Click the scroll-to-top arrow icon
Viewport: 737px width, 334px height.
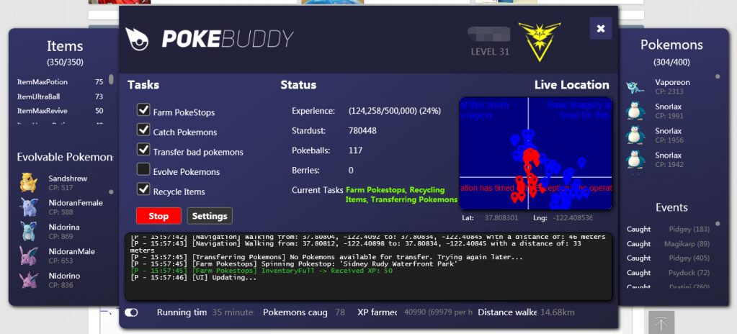click(x=661, y=323)
